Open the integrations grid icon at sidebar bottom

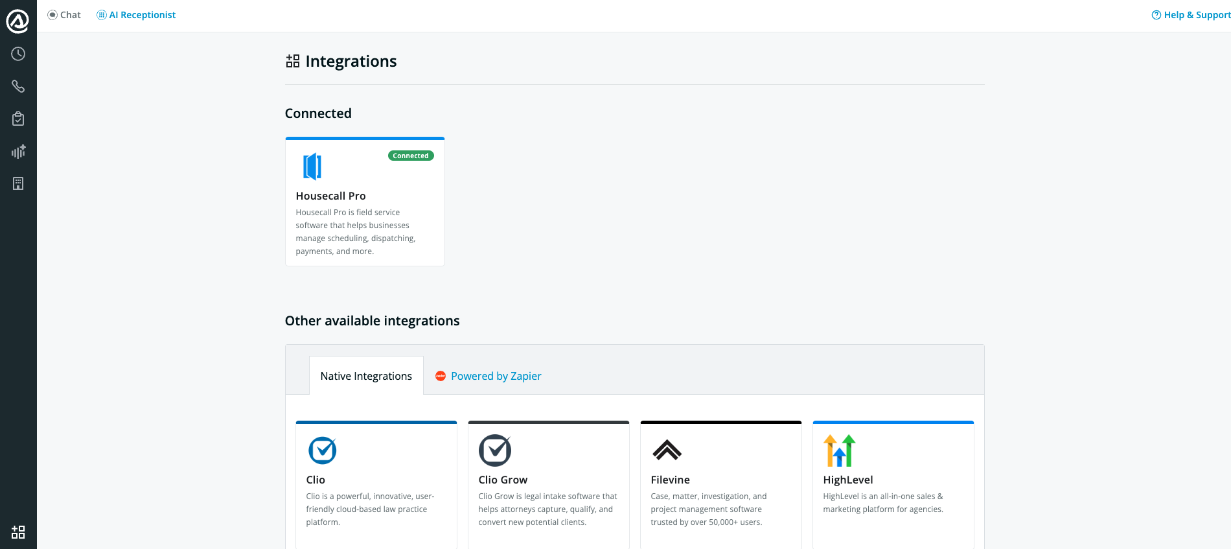coord(18,532)
